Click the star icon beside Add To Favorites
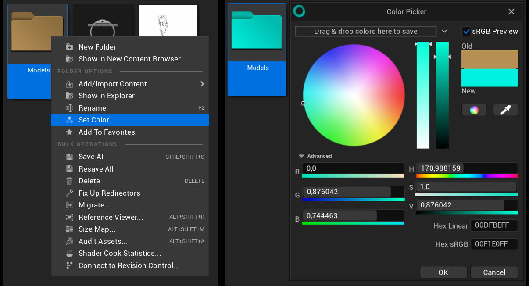 click(x=69, y=132)
